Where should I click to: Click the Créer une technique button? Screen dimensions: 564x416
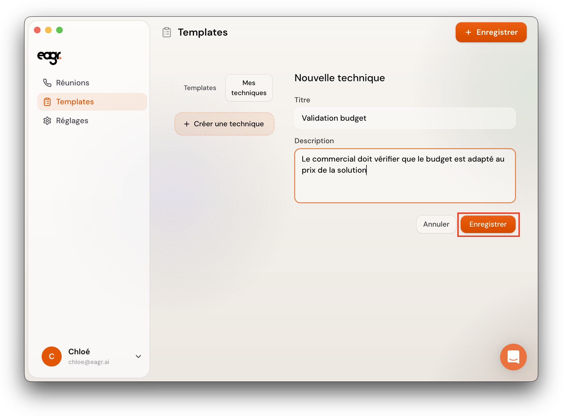tap(224, 124)
